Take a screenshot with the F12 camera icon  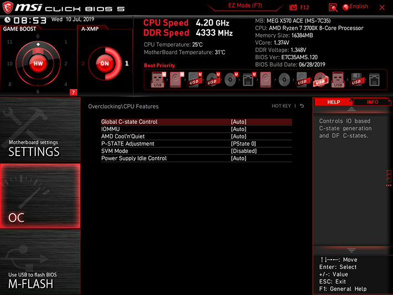click(293, 7)
